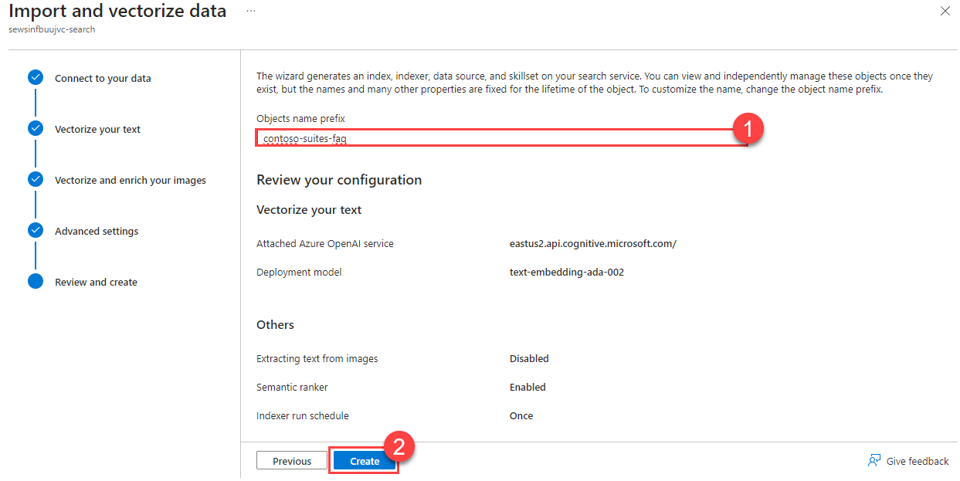Click the Connect to your data step checkmark icon
This screenshot has height=481, width=960.
coord(36,77)
